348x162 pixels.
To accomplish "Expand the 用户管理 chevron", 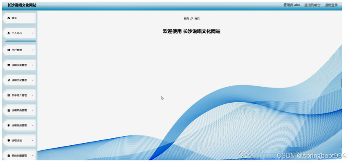I will coord(33,50).
